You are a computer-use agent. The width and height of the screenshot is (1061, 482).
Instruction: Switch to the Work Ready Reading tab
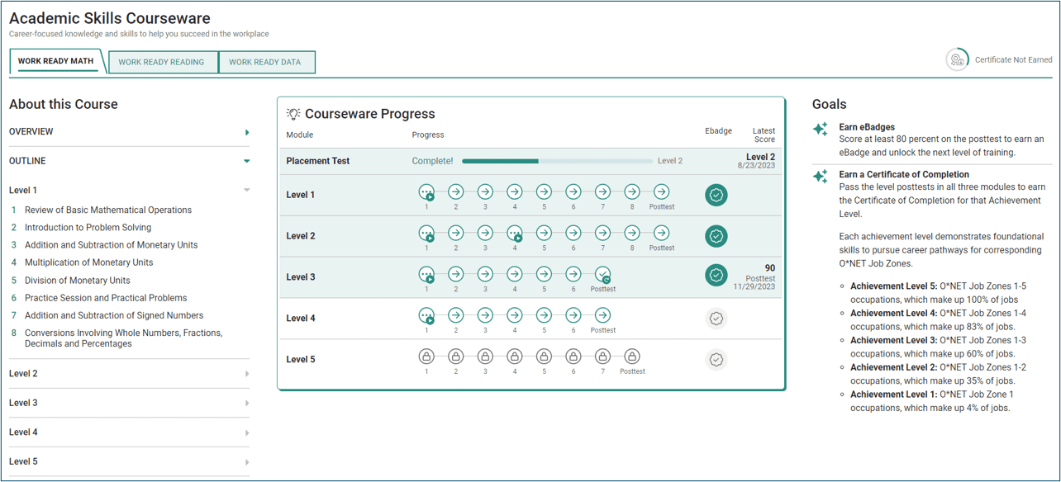coord(161,62)
